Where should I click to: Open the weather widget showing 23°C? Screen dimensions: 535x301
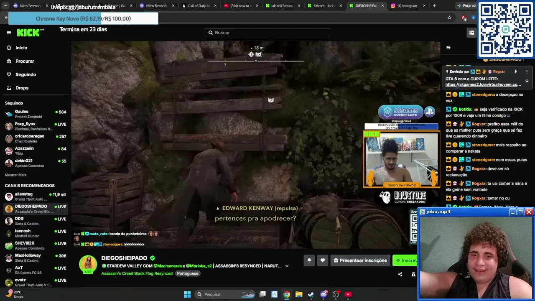coord(14,294)
